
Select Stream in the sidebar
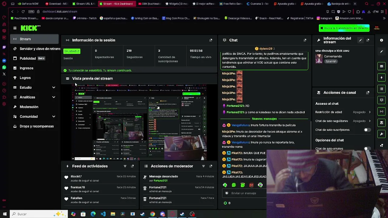click(x=34, y=39)
